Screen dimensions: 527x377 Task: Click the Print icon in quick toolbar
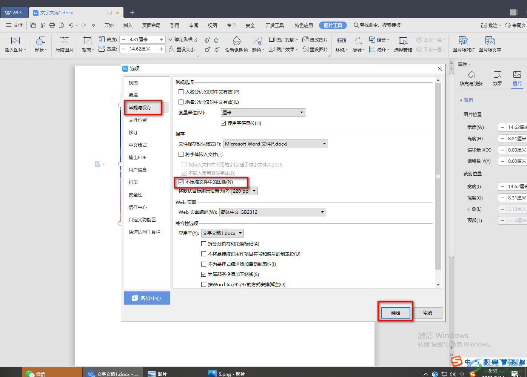(52, 25)
